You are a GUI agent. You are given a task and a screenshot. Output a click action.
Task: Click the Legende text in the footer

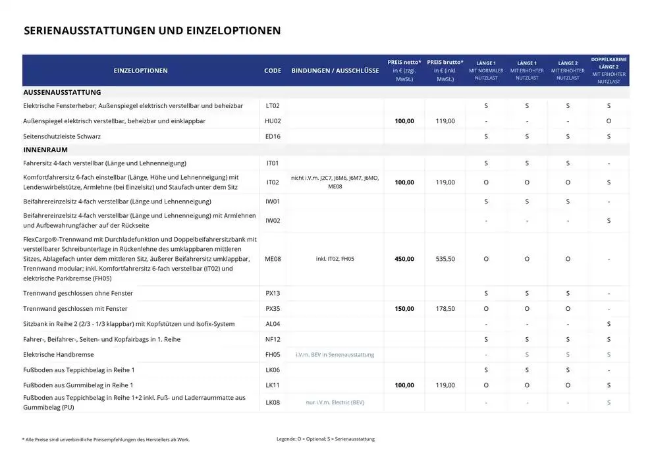click(x=325, y=439)
